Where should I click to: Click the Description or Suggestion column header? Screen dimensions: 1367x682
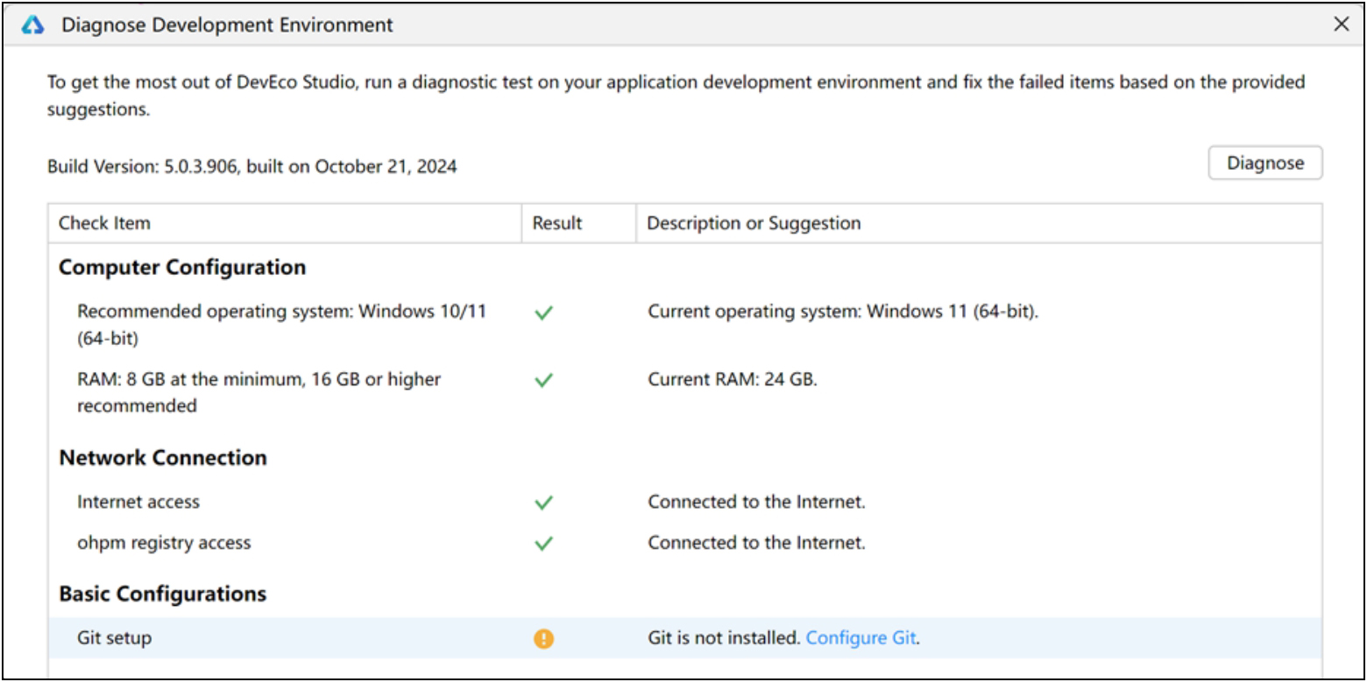click(754, 223)
